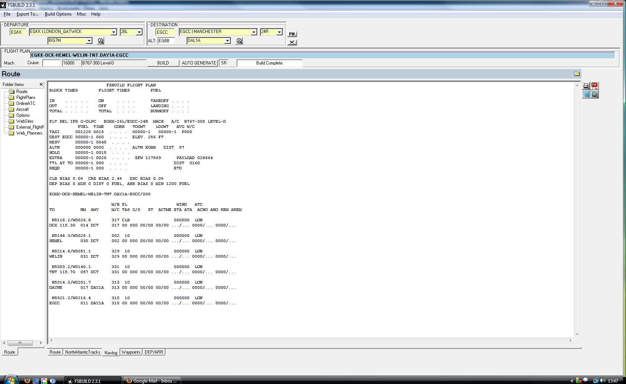This screenshot has width=626, height=384.
Task: Click the folder panel horizontal scrollbar thumb
Action: coord(20,343)
